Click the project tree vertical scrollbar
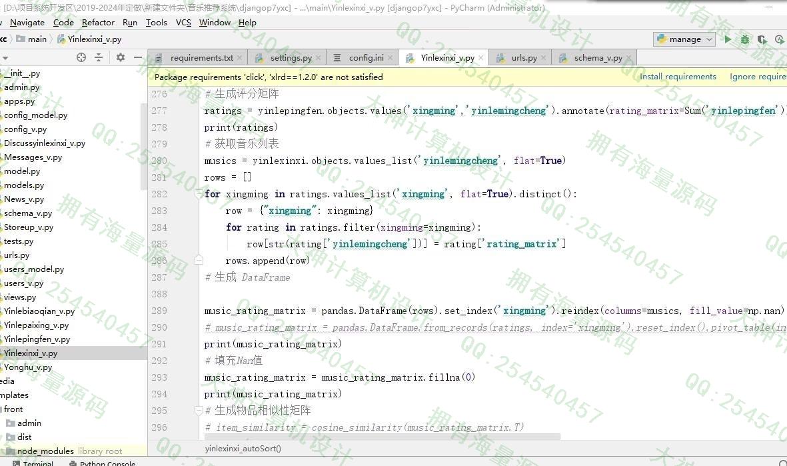Screen dimensions: 787x466 point(145,145)
